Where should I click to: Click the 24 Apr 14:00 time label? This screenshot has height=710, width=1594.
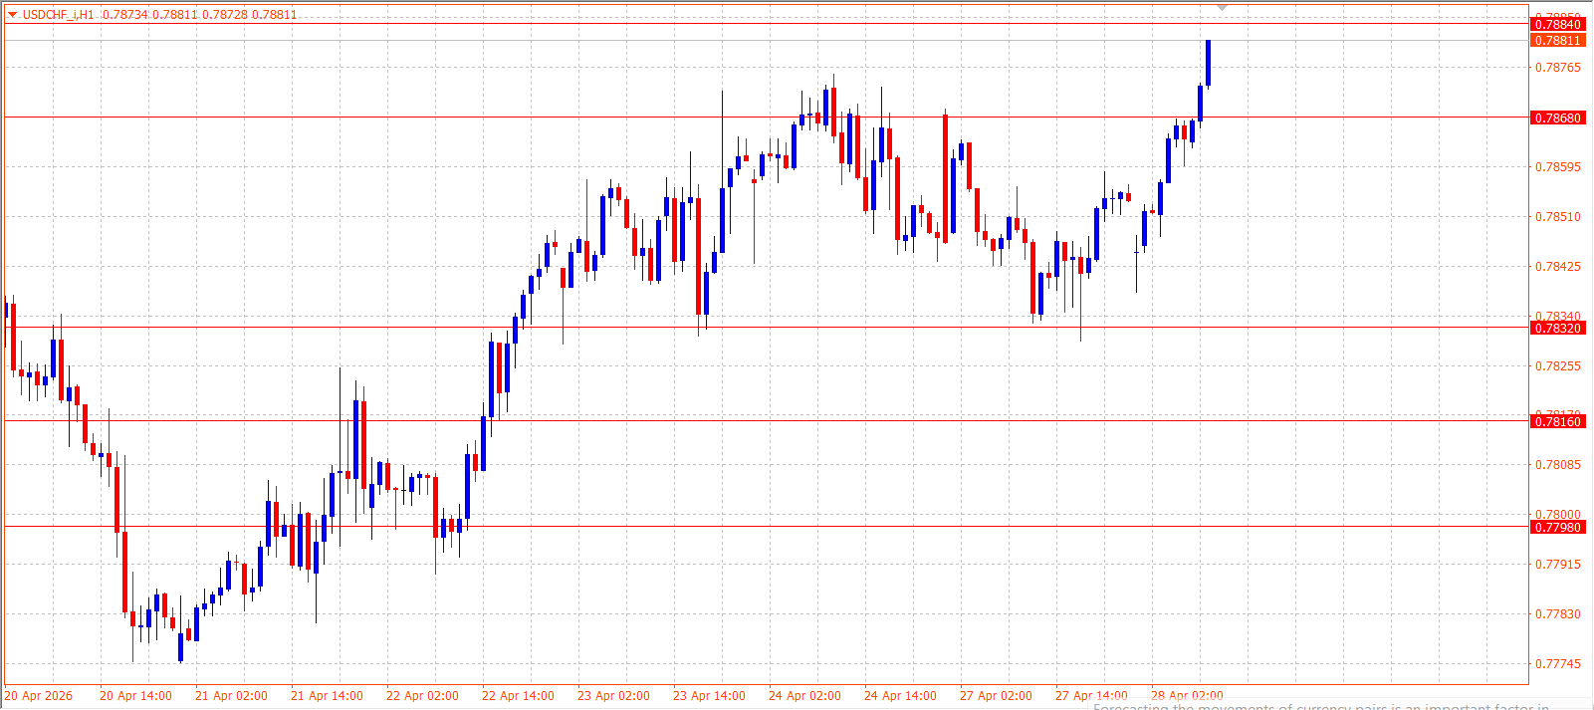tap(900, 696)
